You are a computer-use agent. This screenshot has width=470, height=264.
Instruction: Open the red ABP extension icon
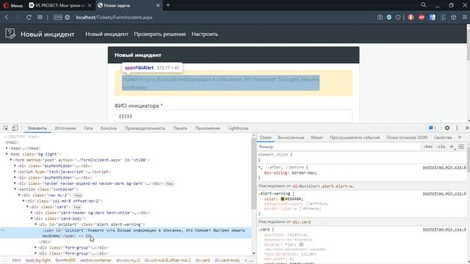pyautogui.click(x=422, y=18)
